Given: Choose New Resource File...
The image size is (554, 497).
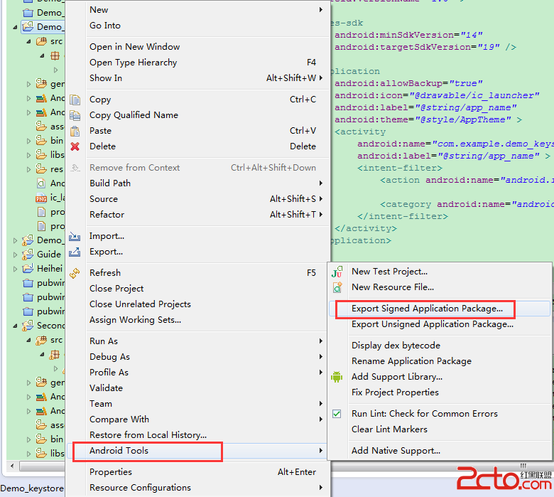Looking at the screenshot, I should point(439,287).
